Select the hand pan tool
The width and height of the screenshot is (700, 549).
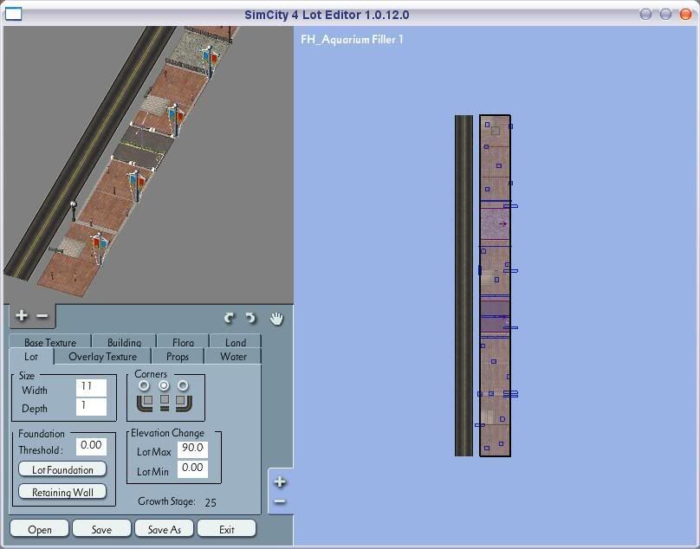tap(276, 319)
